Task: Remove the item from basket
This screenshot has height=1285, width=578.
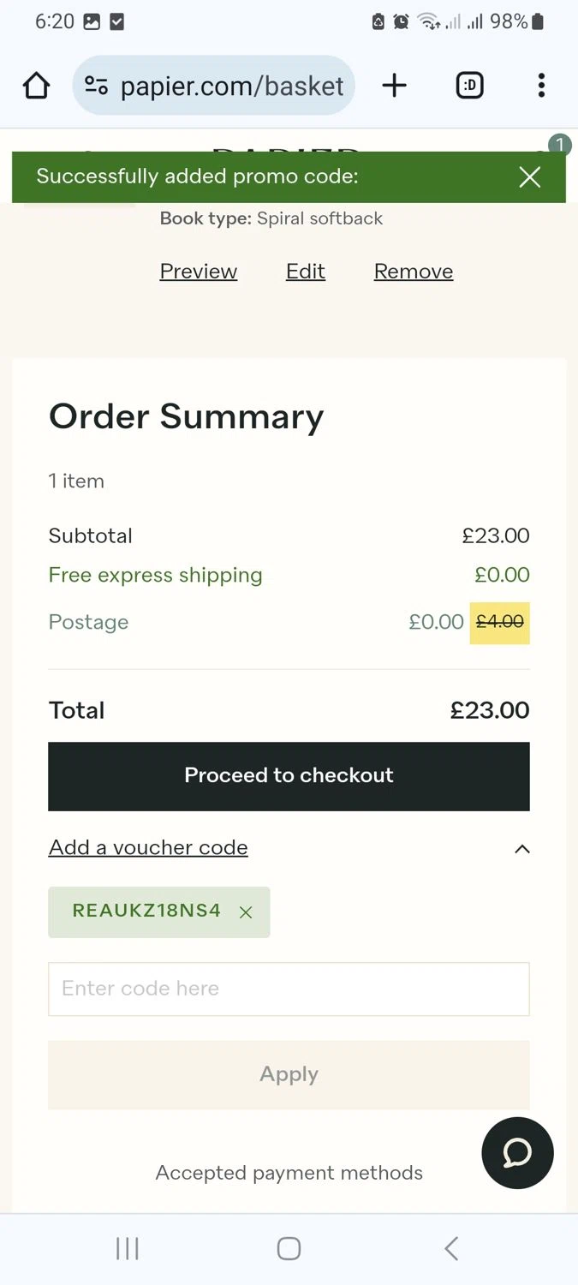Action: coord(414,272)
